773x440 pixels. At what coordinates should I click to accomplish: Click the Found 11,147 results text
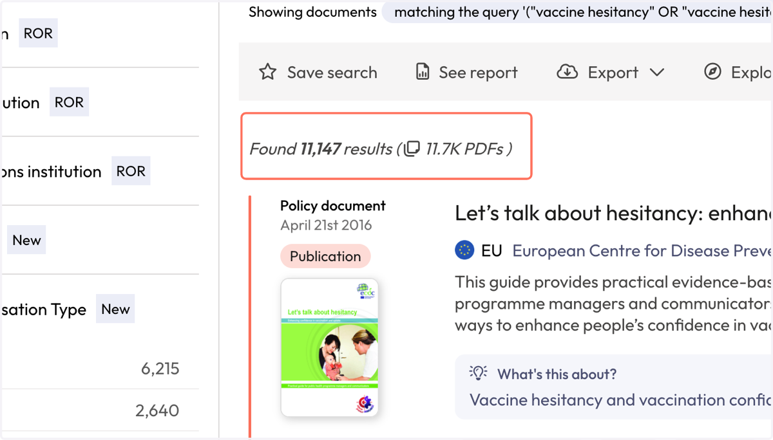[321, 149]
